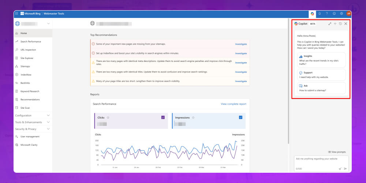
Task: Open Site Explorer in sidebar
Action: tap(33, 58)
